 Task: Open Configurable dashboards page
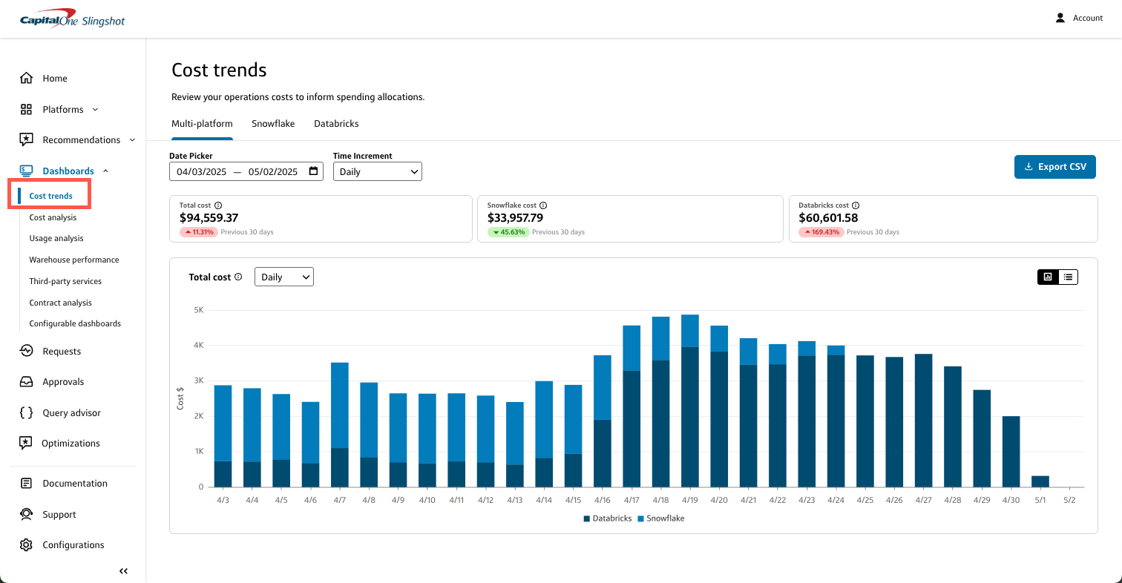pos(75,323)
